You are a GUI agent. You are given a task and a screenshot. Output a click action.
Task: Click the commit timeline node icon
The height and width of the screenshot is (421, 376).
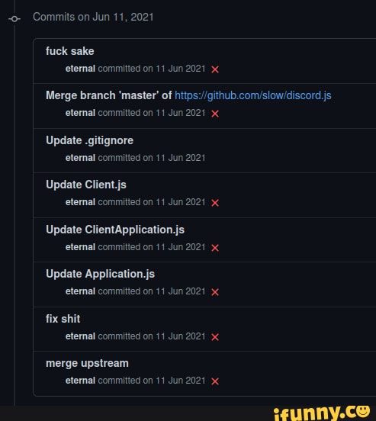tap(14, 19)
